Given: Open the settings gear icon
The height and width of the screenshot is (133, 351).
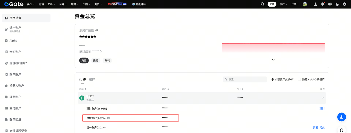Looking at the screenshot, I should click(x=345, y=4).
